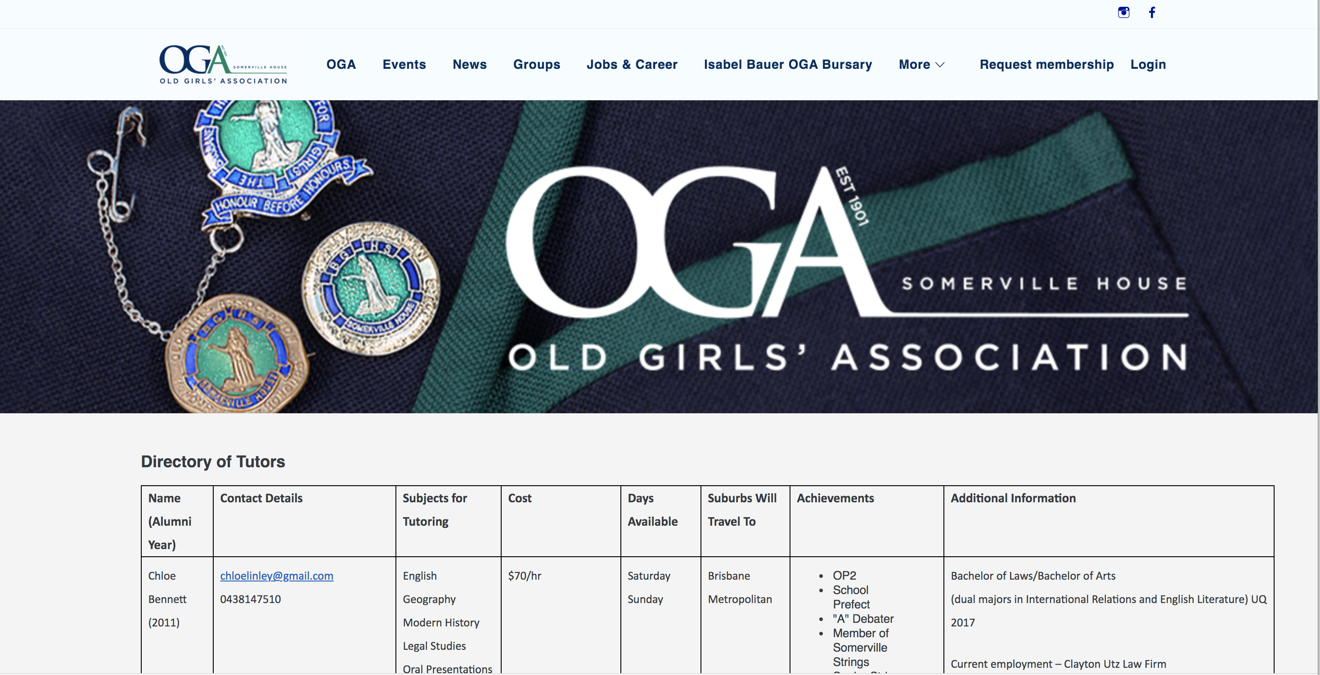Select the phone number 0438147510
The width and height of the screenshot is (1320, 675).
[251, 599]
